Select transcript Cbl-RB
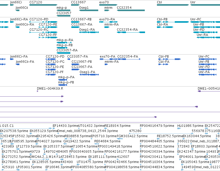Viewport: 220px width, 171px height. 173,22
